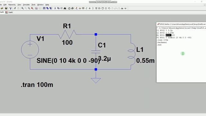206x116 pixels.
Task: Open the View menu
Action: click(x=19, y=5)
